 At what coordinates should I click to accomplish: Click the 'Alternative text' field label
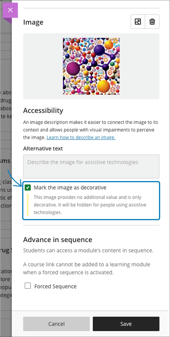43,149
